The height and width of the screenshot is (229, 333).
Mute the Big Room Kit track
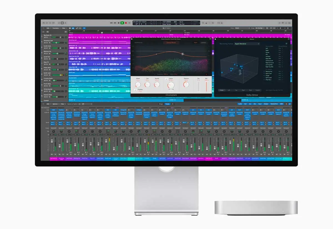coord(45,37)
